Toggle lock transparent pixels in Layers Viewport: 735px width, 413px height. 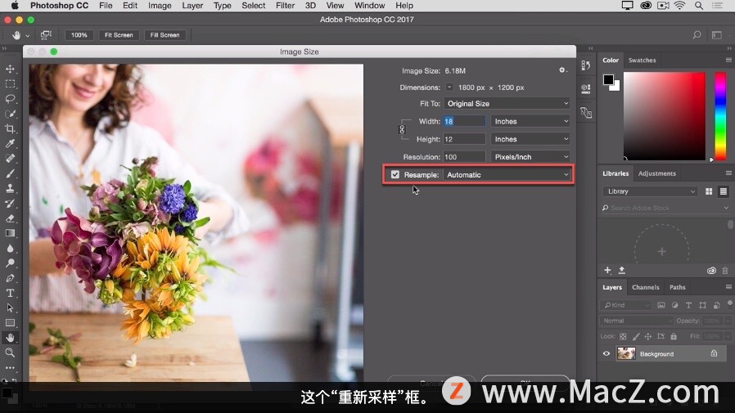[x=623, y=336]
